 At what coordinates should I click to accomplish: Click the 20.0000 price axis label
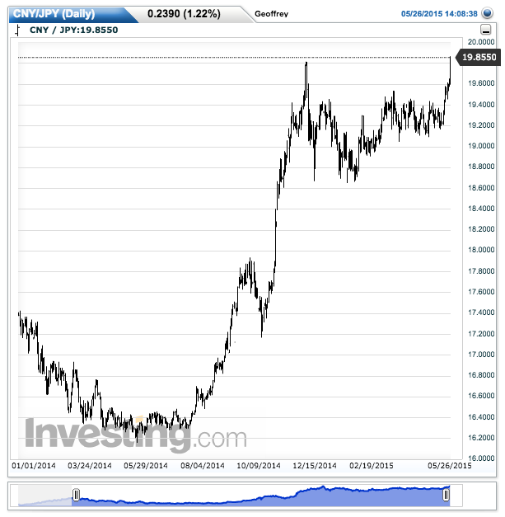(x=479, y=41)
